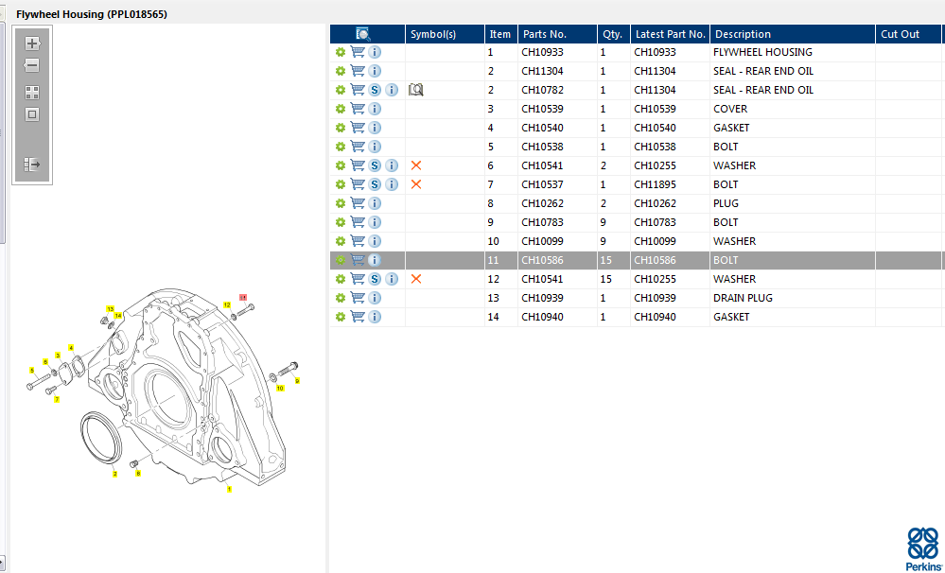Click part number CH10782

pyautogui.click(x=542, y=91)
